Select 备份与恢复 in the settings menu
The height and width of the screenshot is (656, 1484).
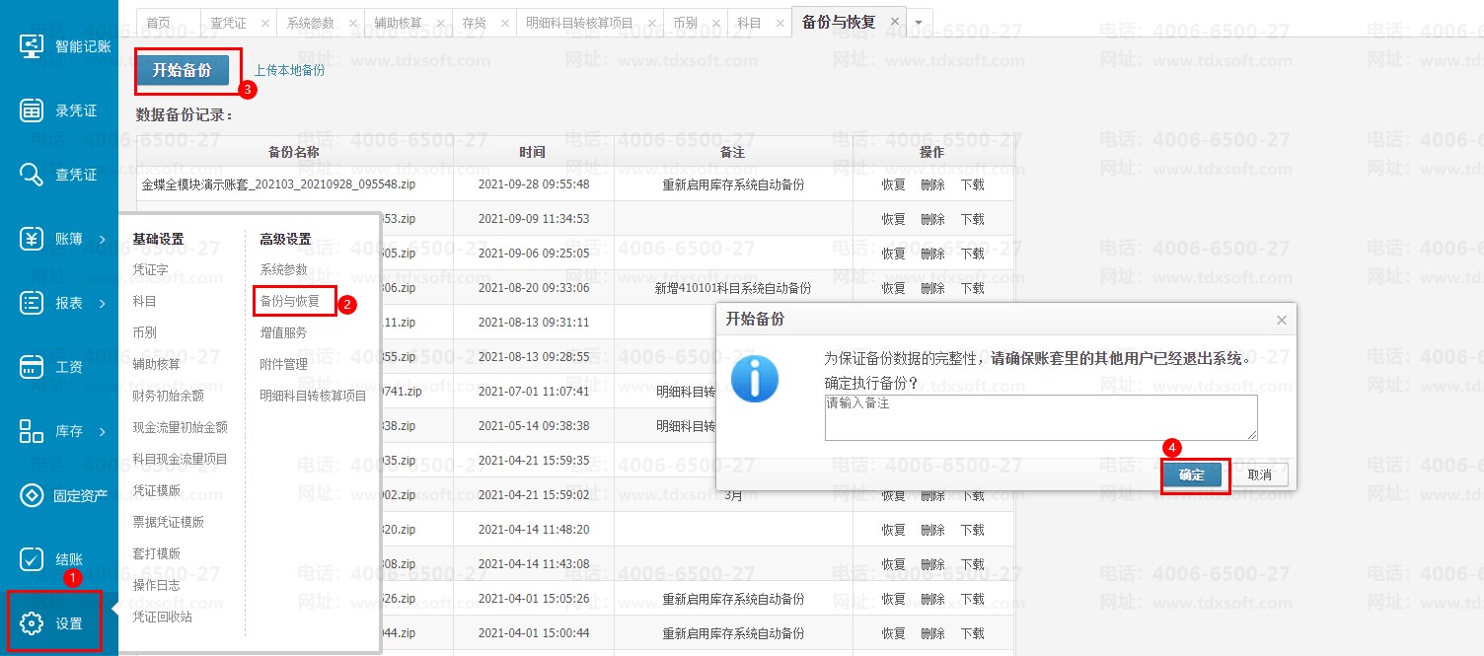(290, 301)
